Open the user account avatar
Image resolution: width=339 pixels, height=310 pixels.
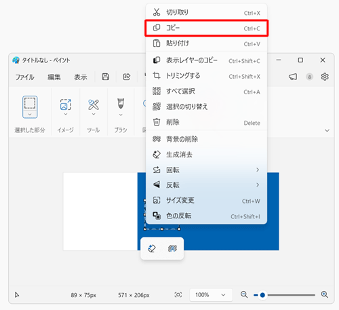[309, 77]
